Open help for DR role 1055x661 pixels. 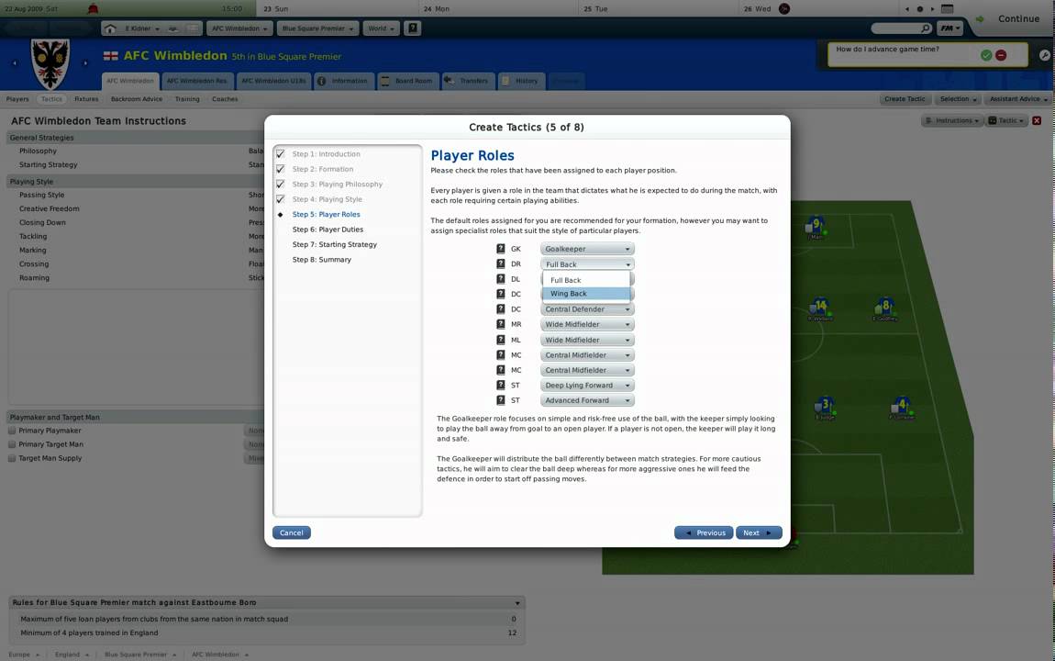(501, 263)
